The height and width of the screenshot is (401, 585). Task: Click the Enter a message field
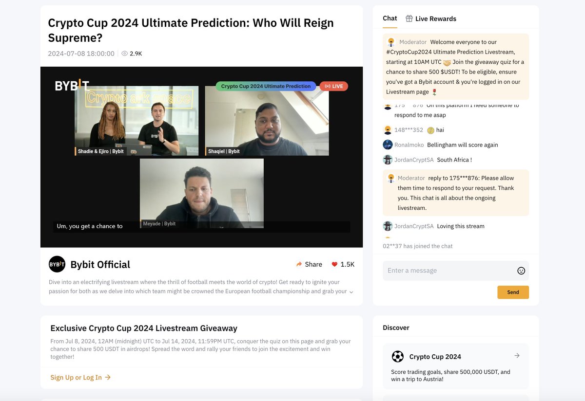(439, 271)
